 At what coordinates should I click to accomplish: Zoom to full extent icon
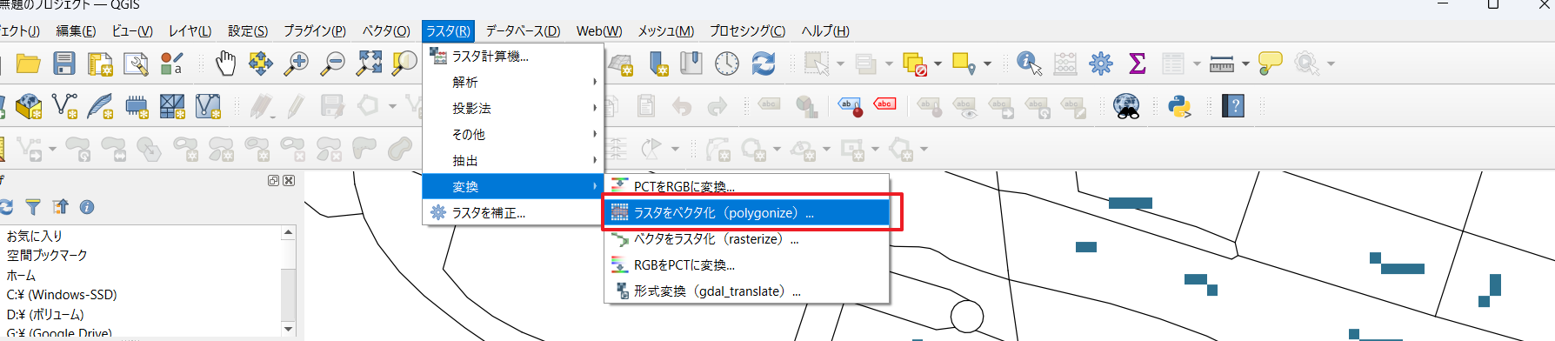pos(369,64)
